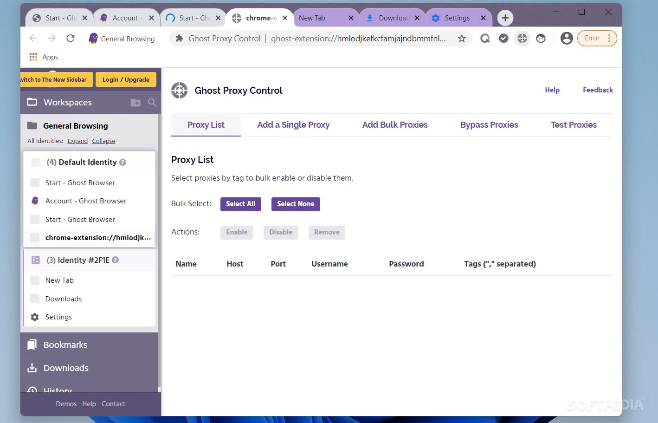Viewport: 658px width, 423px height.
Task: Click the Error menu button
Action: click(597, 38)
